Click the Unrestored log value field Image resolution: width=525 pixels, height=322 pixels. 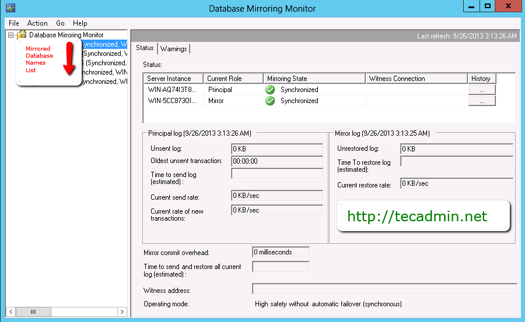coord(457,149)
